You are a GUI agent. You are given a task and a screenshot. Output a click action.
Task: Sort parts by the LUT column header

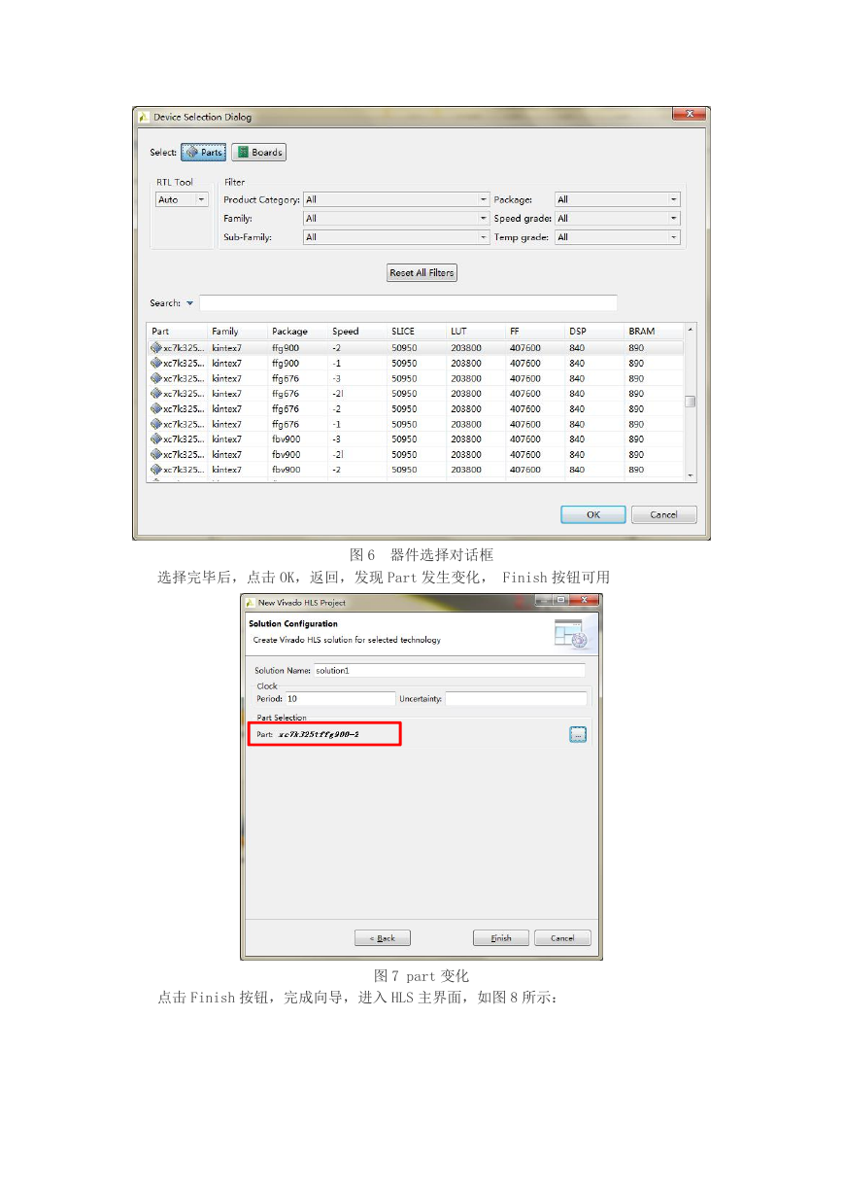(x=476, y=332)
